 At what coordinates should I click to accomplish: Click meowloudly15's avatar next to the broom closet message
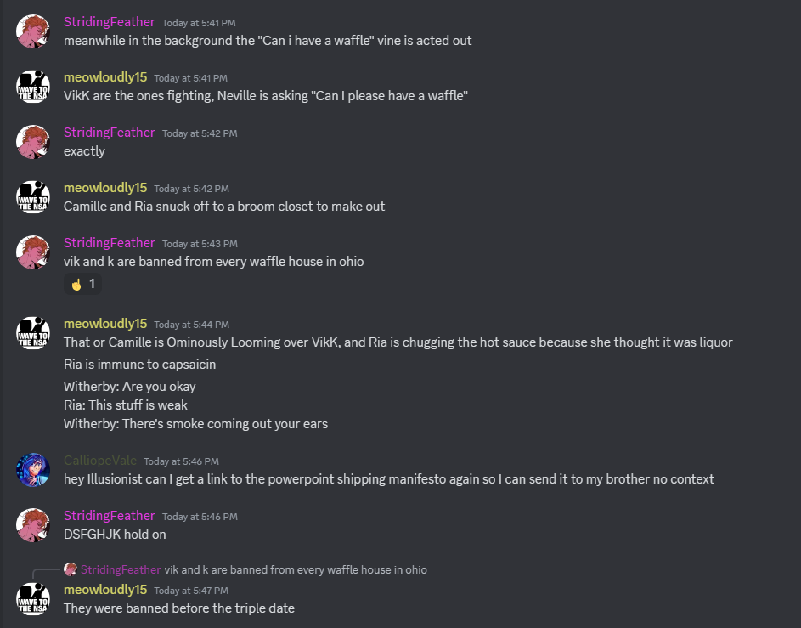[x=33, y=197]
